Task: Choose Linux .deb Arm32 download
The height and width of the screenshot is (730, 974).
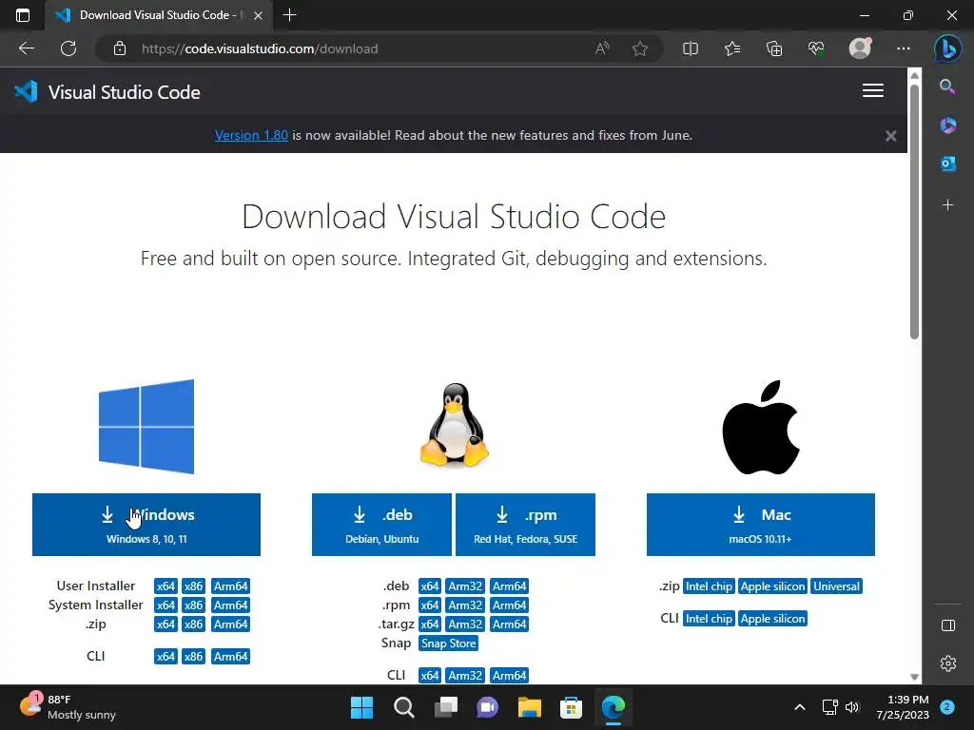Action: point(465,586)
